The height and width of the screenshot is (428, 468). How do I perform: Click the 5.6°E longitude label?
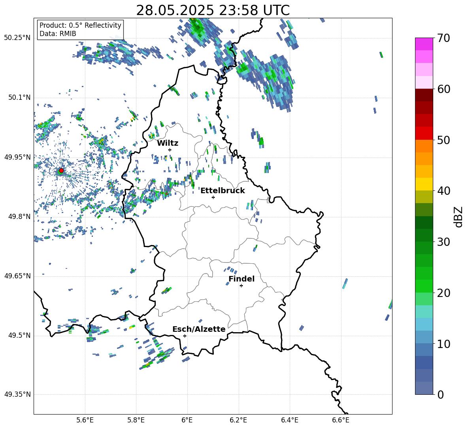[x=85, y=420]
